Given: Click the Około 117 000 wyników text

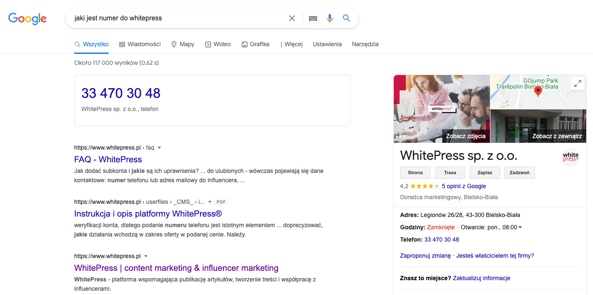Looking at the screenshot, I should pos(117,63).
